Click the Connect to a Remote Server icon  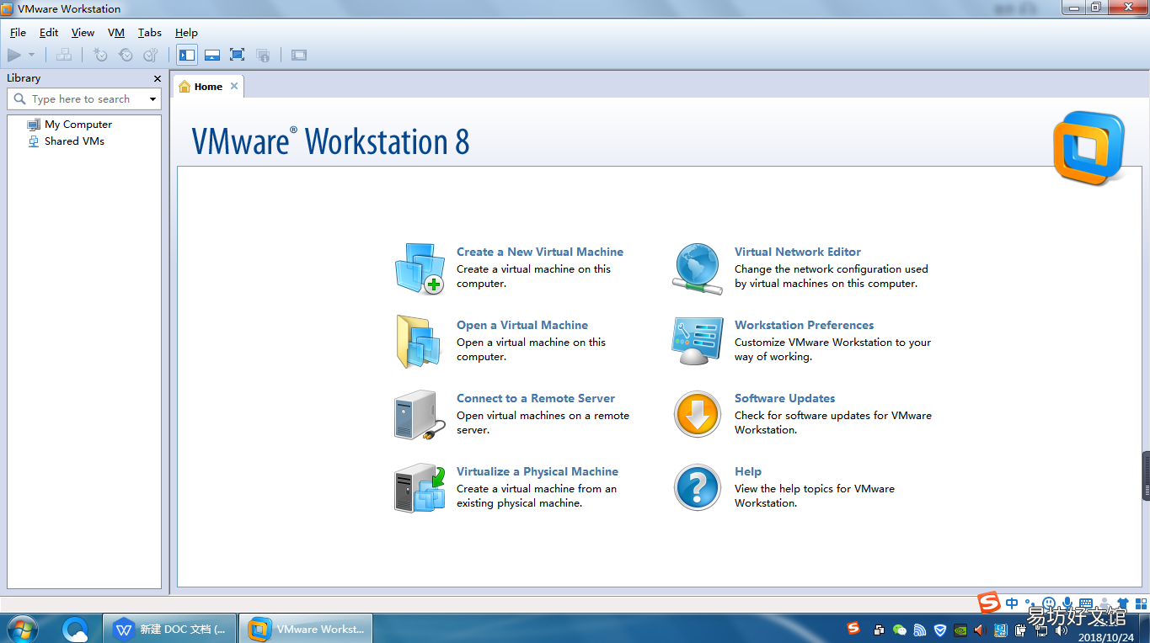click(420, 415)
